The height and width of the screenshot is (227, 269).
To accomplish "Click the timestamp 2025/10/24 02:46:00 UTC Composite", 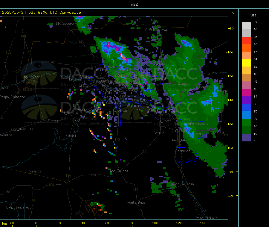I will coord(41,13).
